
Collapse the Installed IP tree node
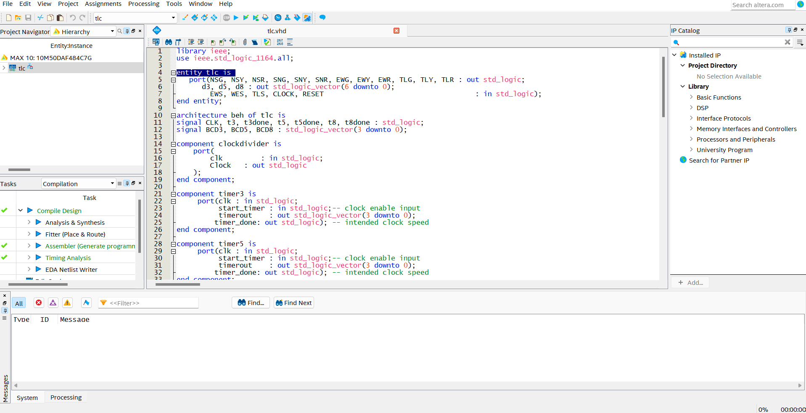pyautogui.click(x=674, y=55)
